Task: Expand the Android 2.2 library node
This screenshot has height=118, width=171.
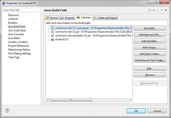Action: [49, 40]
